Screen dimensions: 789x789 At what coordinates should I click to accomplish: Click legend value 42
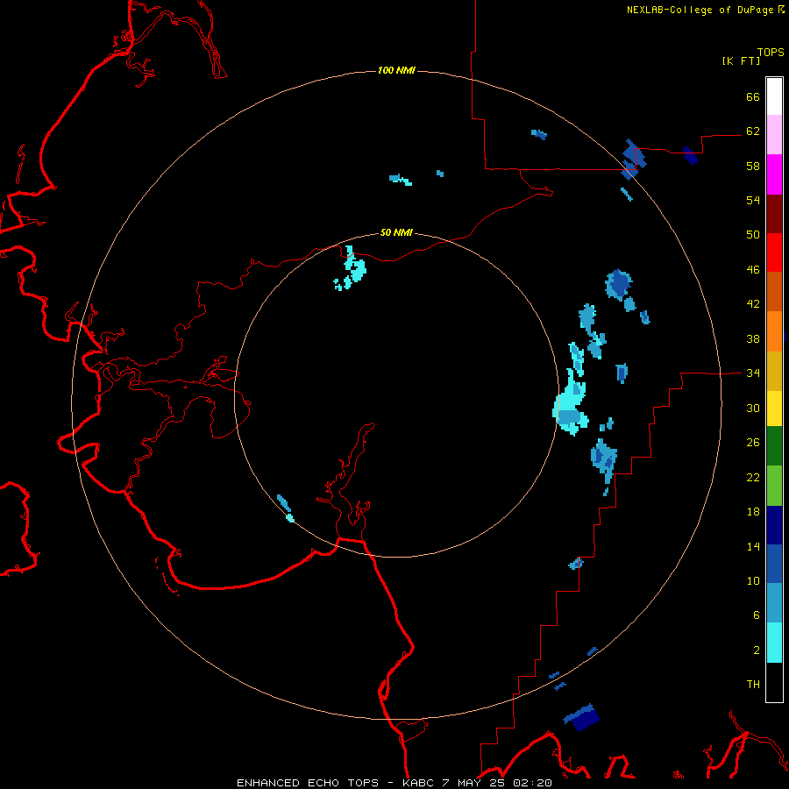click(753, 304)
